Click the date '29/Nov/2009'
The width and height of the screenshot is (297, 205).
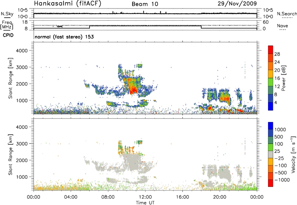click(x=237, y=3)
